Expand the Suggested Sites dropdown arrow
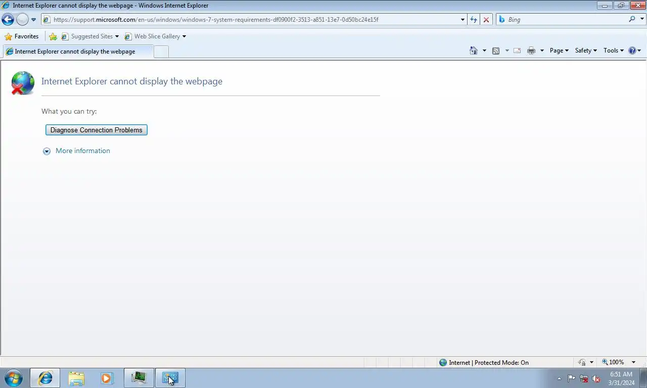 (117, 36)
